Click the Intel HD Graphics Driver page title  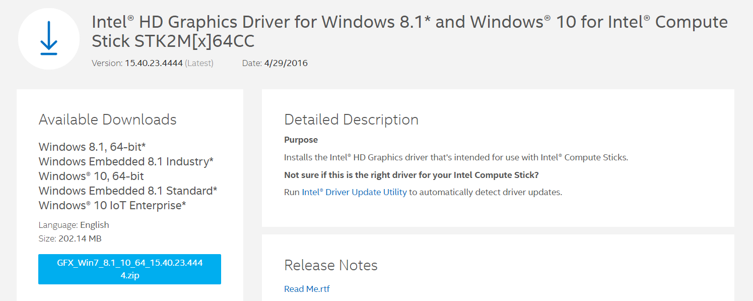point(409,31)
